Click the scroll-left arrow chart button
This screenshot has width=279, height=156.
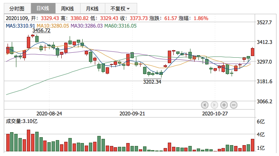[x=205, y=105]
